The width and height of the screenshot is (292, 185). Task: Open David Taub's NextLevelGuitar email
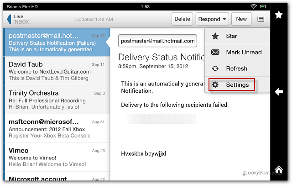(x=57, y=71)
